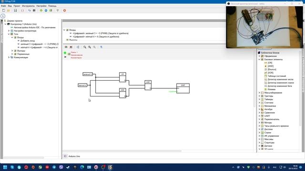The height and width of the screenshot is (171, 305).
Task: Click the Arduino Uno tab icon at bottom
Action: click(x=65, y=156)
